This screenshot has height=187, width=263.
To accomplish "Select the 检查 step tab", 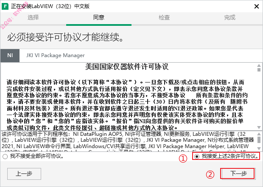I will point(164,17).
